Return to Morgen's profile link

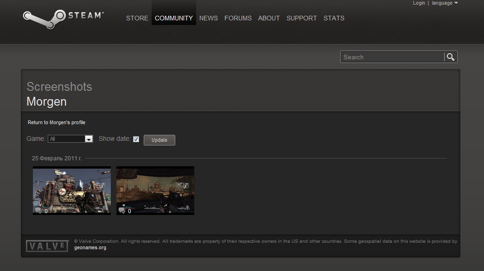(x=57, y=122)
